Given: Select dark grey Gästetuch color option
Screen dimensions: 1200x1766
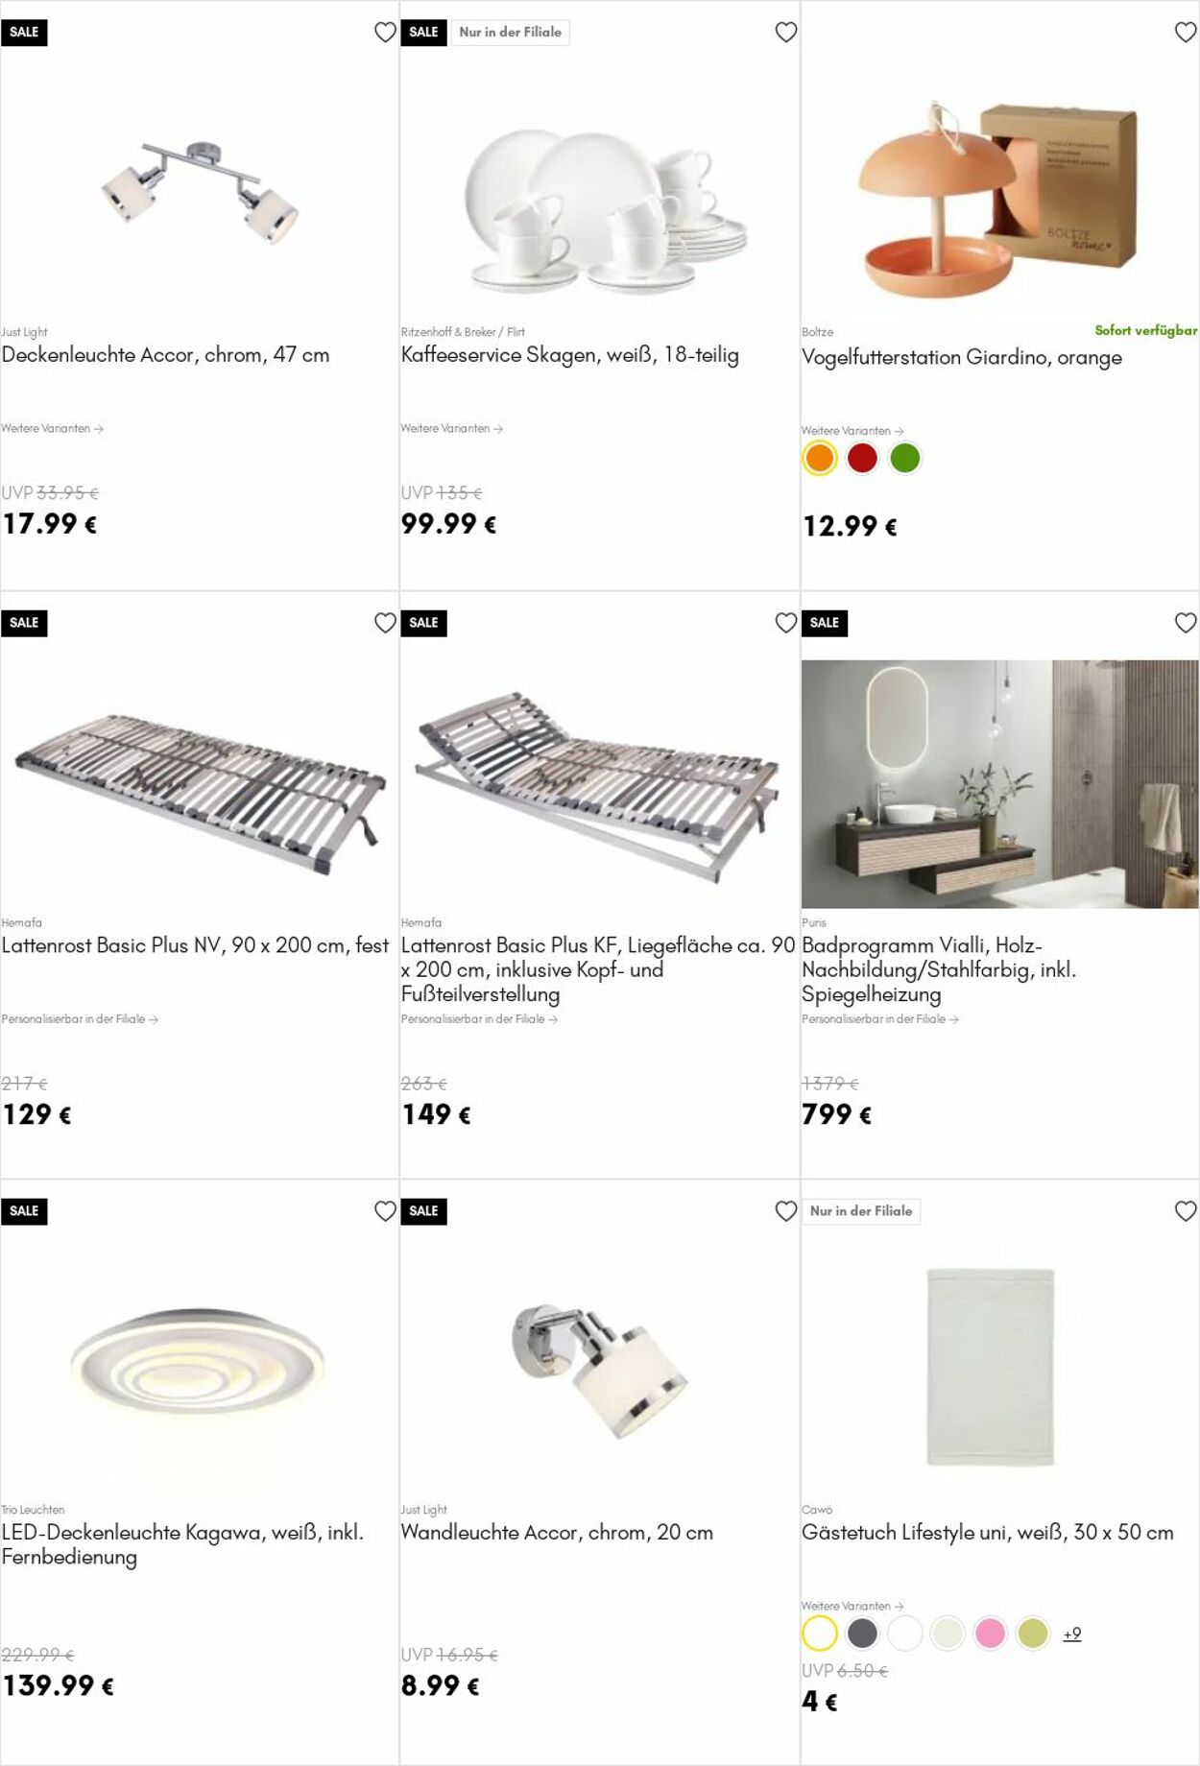Looking at the screenshot, I should click(x=862, y=1633).
